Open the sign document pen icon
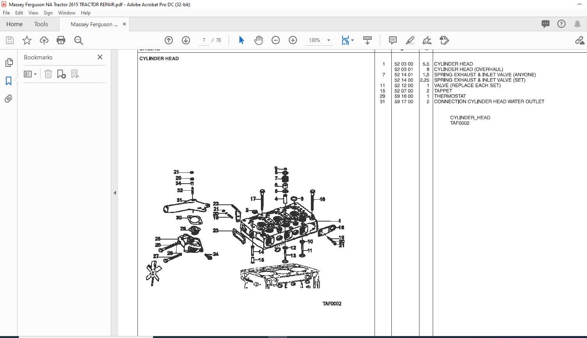Screen dimensions: 587x338 point(427,40)
